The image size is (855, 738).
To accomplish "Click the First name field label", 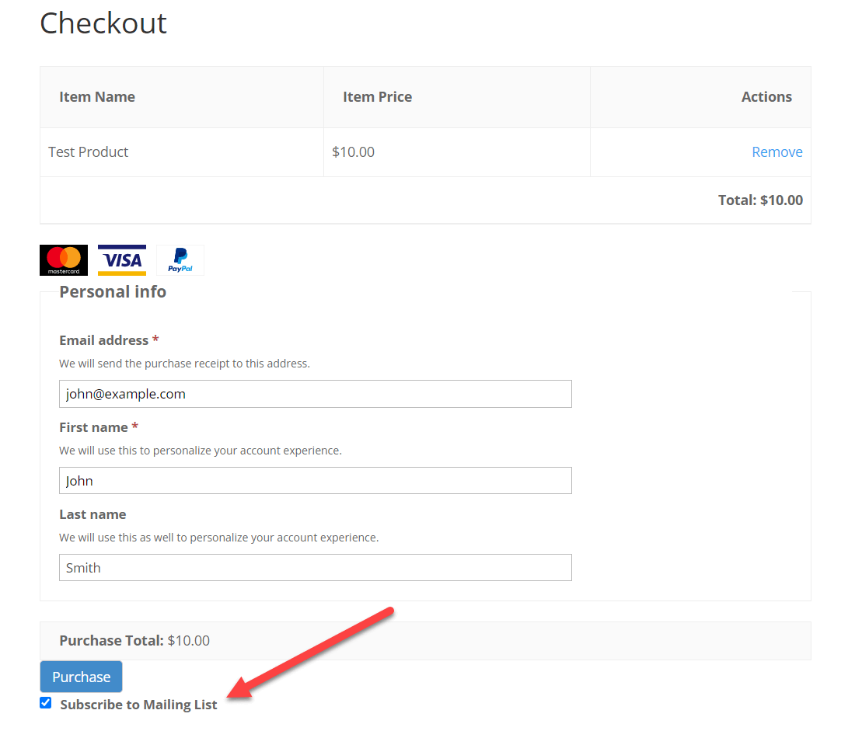I will [x=93, y=427].
